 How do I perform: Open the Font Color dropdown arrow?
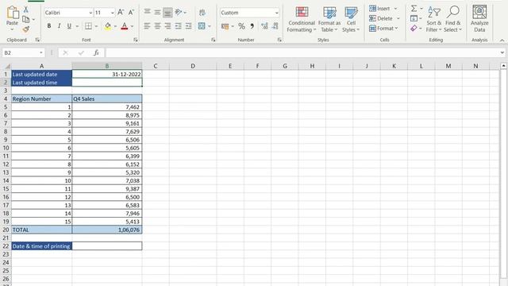click(133, 26)
